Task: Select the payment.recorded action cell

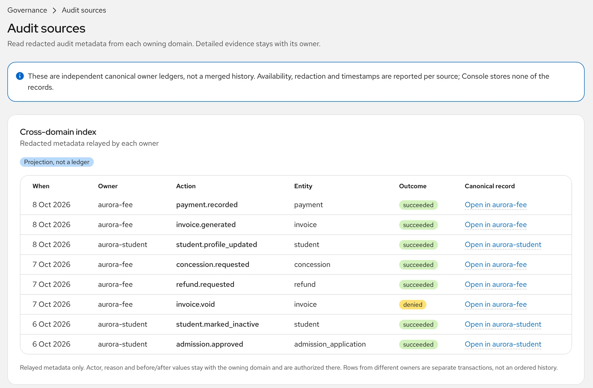Action: [x=207, y=205]
